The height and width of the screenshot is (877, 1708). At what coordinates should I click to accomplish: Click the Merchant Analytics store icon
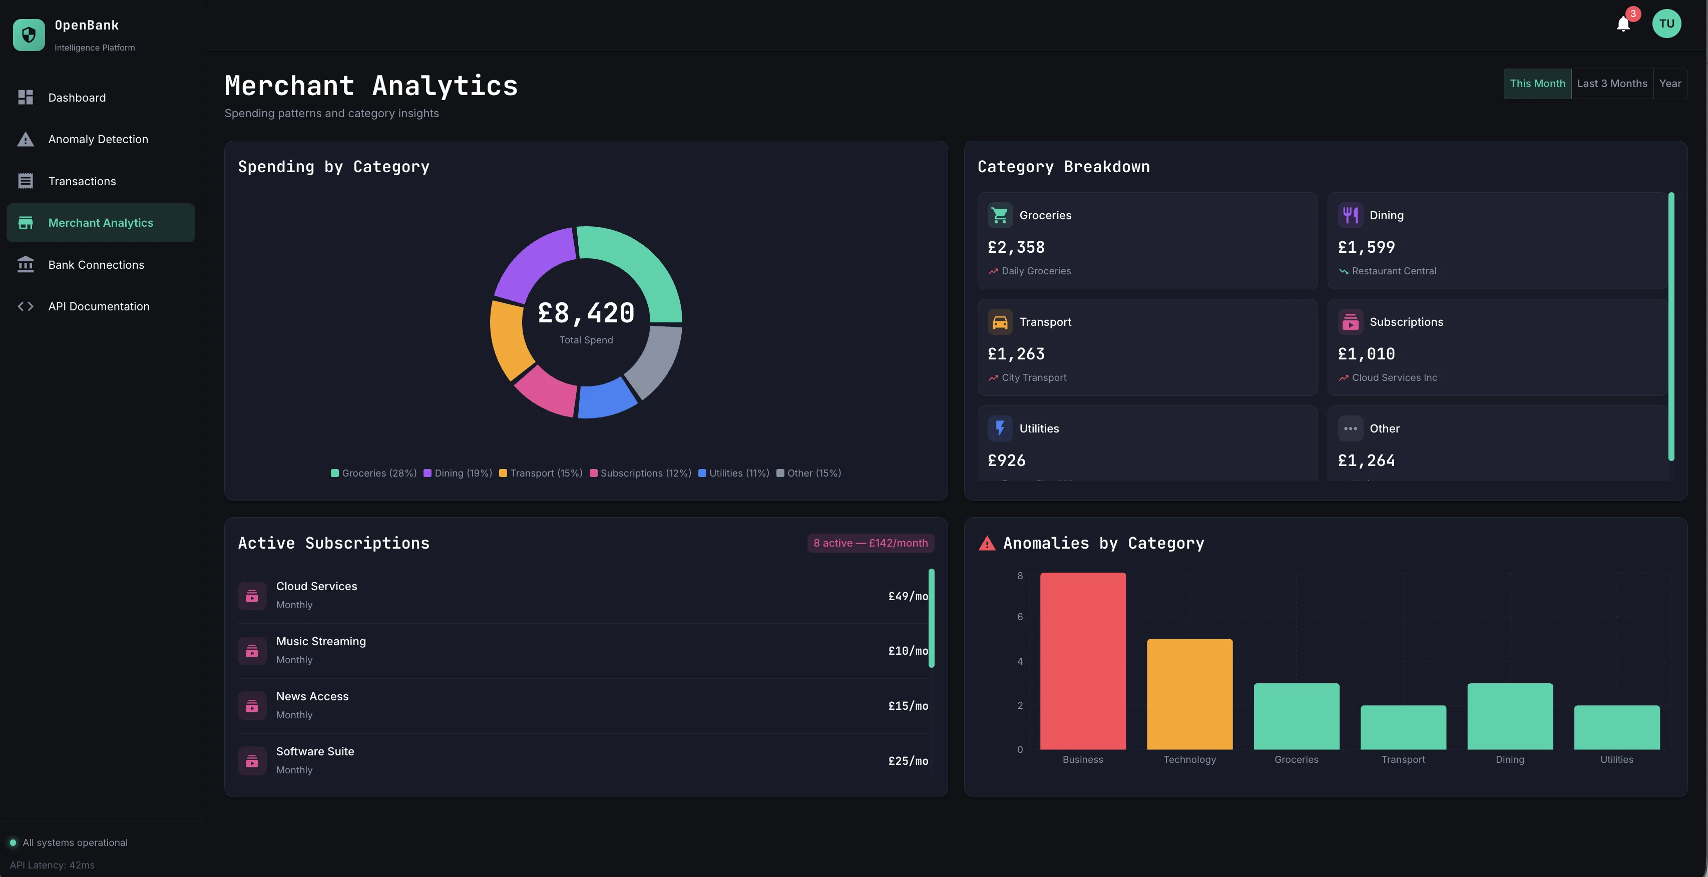[25, 223]
